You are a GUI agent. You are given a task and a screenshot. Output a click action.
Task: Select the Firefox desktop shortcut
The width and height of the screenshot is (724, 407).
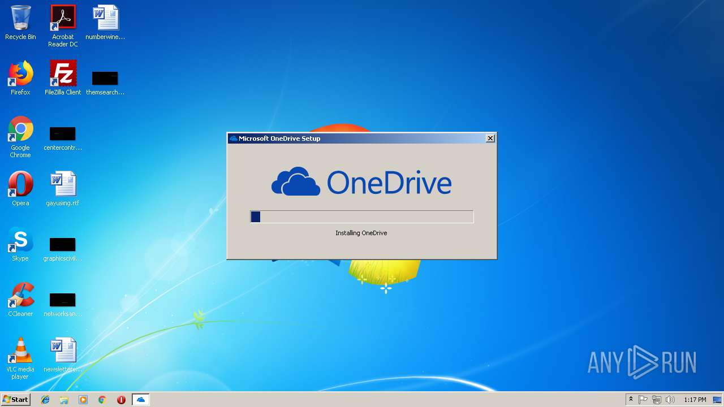[x=20, y=78]
